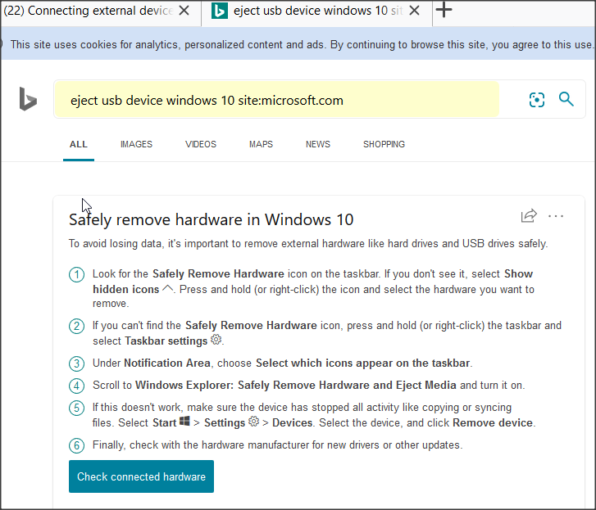Switch to NEWS results tab
Viewport: 596px width, 510px height.
point(318,144)
